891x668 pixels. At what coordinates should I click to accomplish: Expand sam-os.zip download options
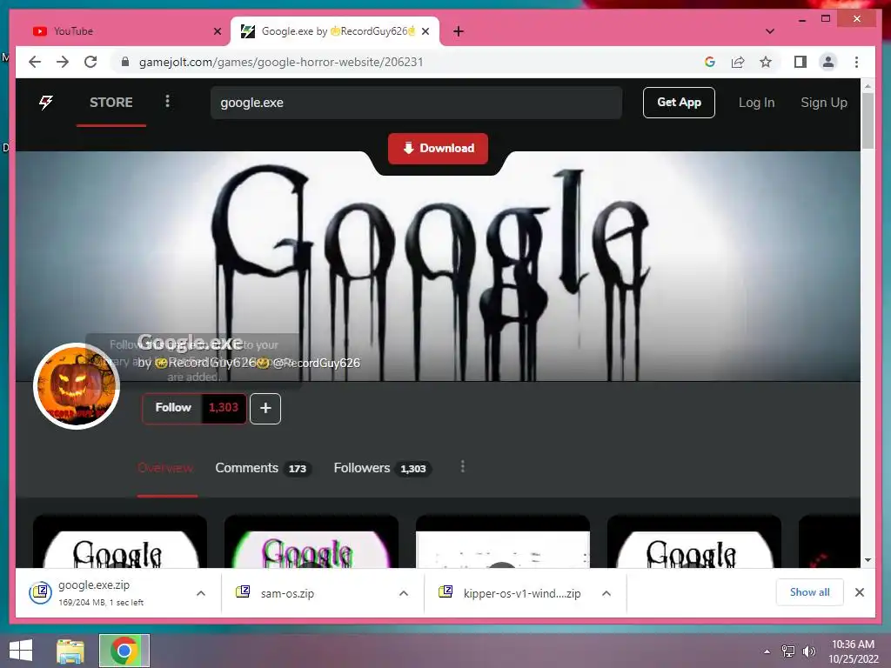click(x=404, y=593)
